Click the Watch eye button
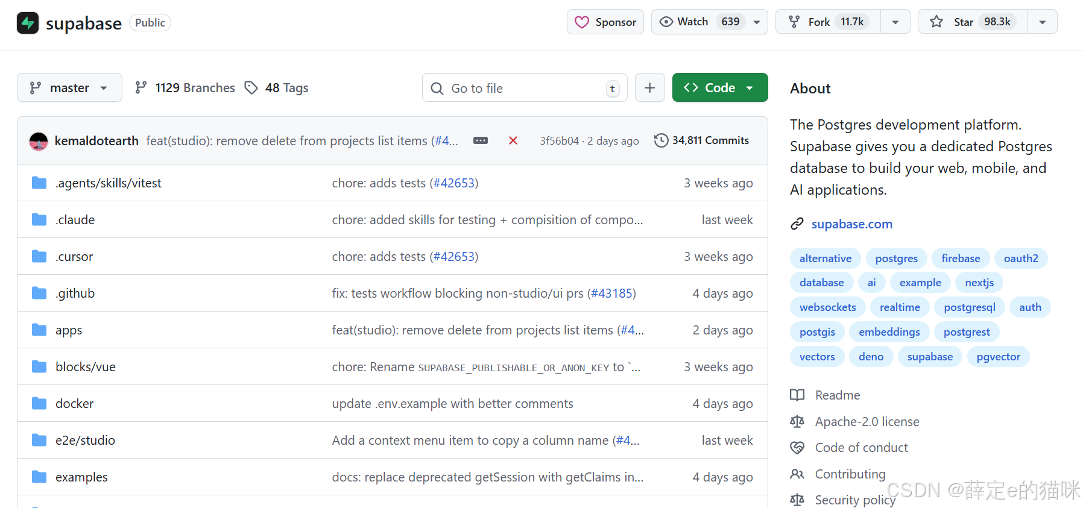This screenshot has height=508, width=1083. (x=699, y=22)
